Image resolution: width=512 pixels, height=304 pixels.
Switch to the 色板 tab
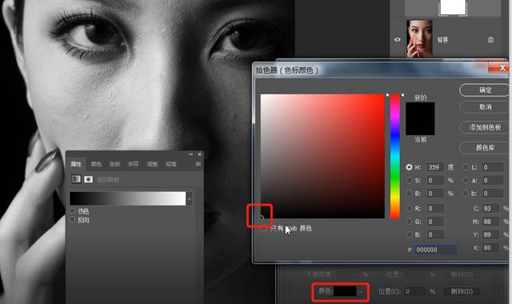pyautogui.click(x=114, y=164)
